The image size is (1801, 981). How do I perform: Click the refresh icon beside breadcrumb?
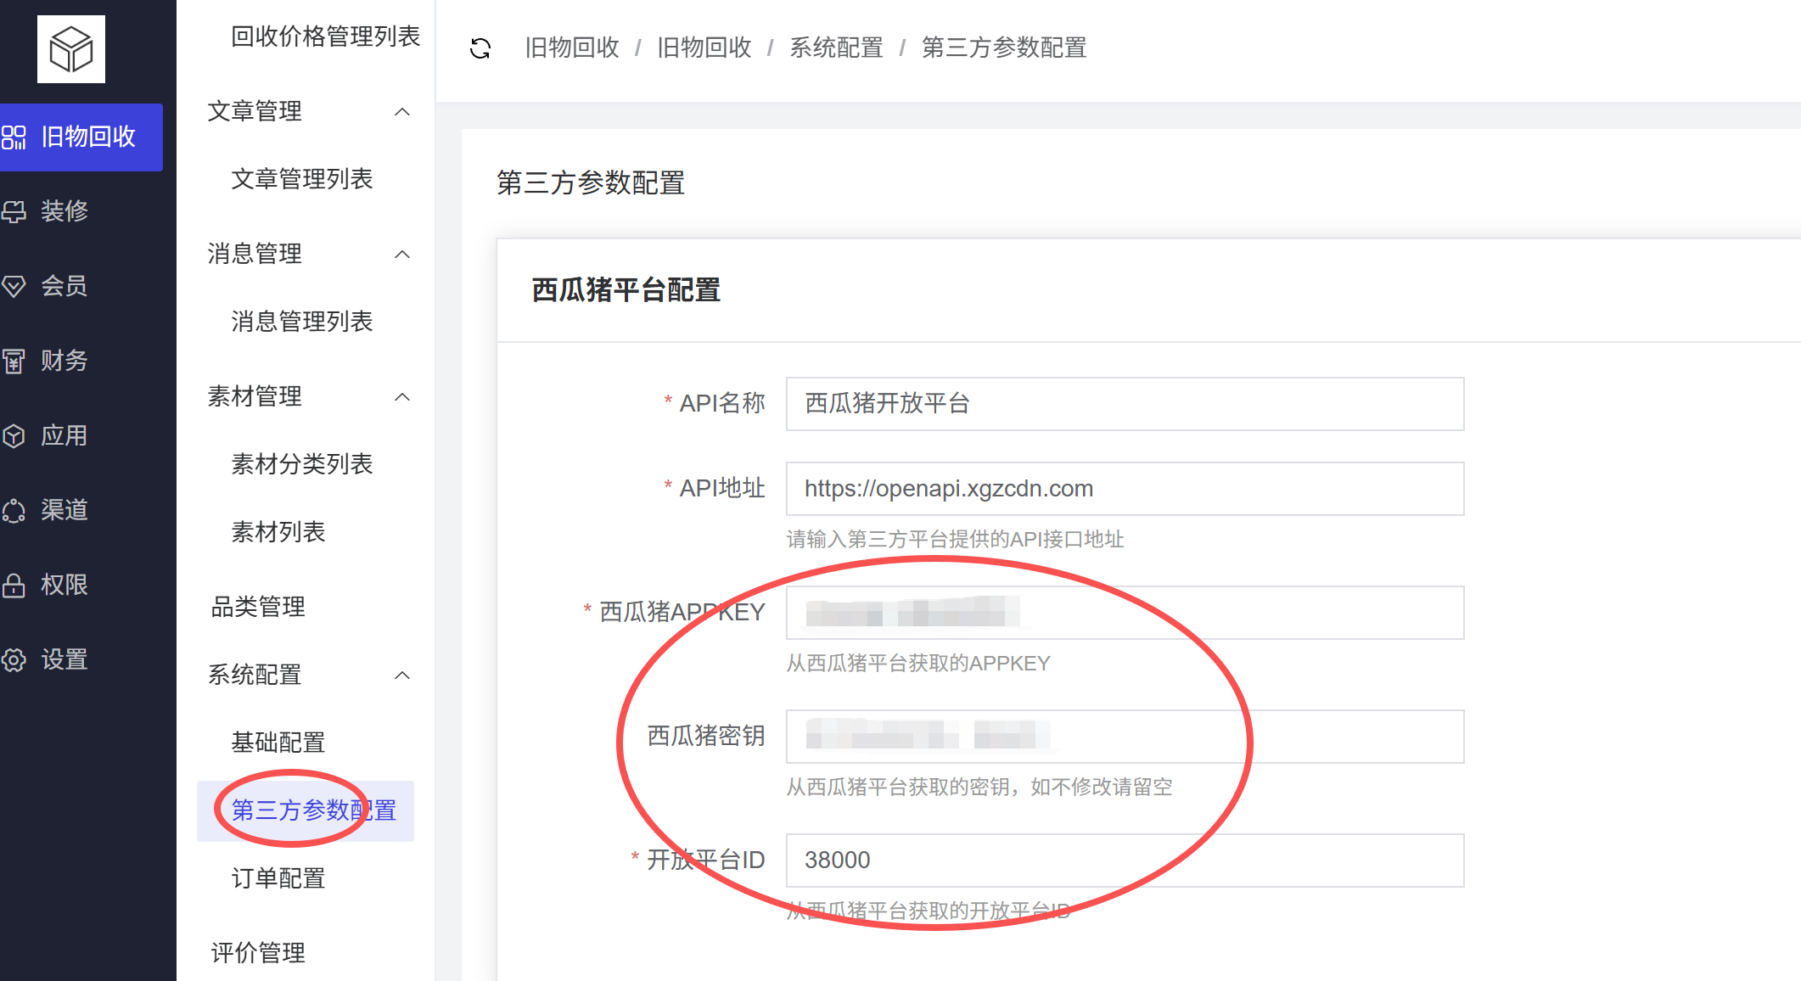pyautogui.click(x=480, y=48)
